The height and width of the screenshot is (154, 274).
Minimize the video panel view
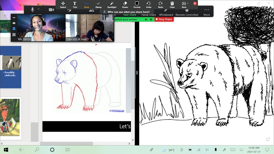(14, 18)
